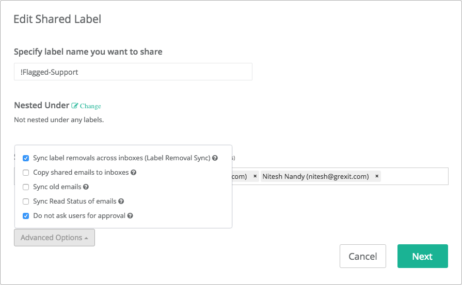The image size is (462, 285).
Task: Collapse the Advanced Options dropdown
Action: point(55,238)
